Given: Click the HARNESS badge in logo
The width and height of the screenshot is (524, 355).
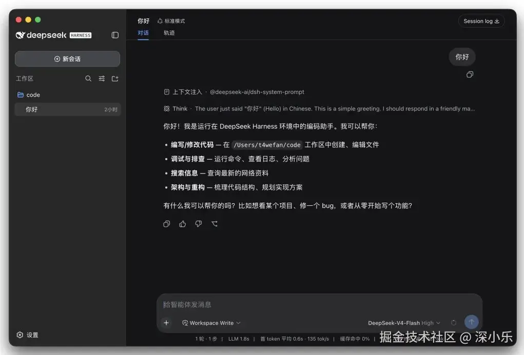Looking at the screenshot, I should point(81,35).
